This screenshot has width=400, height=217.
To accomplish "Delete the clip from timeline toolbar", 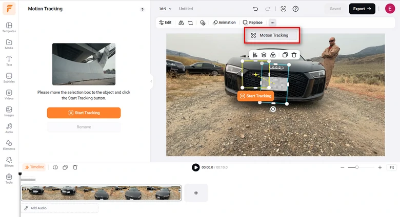I will point(75,167).
